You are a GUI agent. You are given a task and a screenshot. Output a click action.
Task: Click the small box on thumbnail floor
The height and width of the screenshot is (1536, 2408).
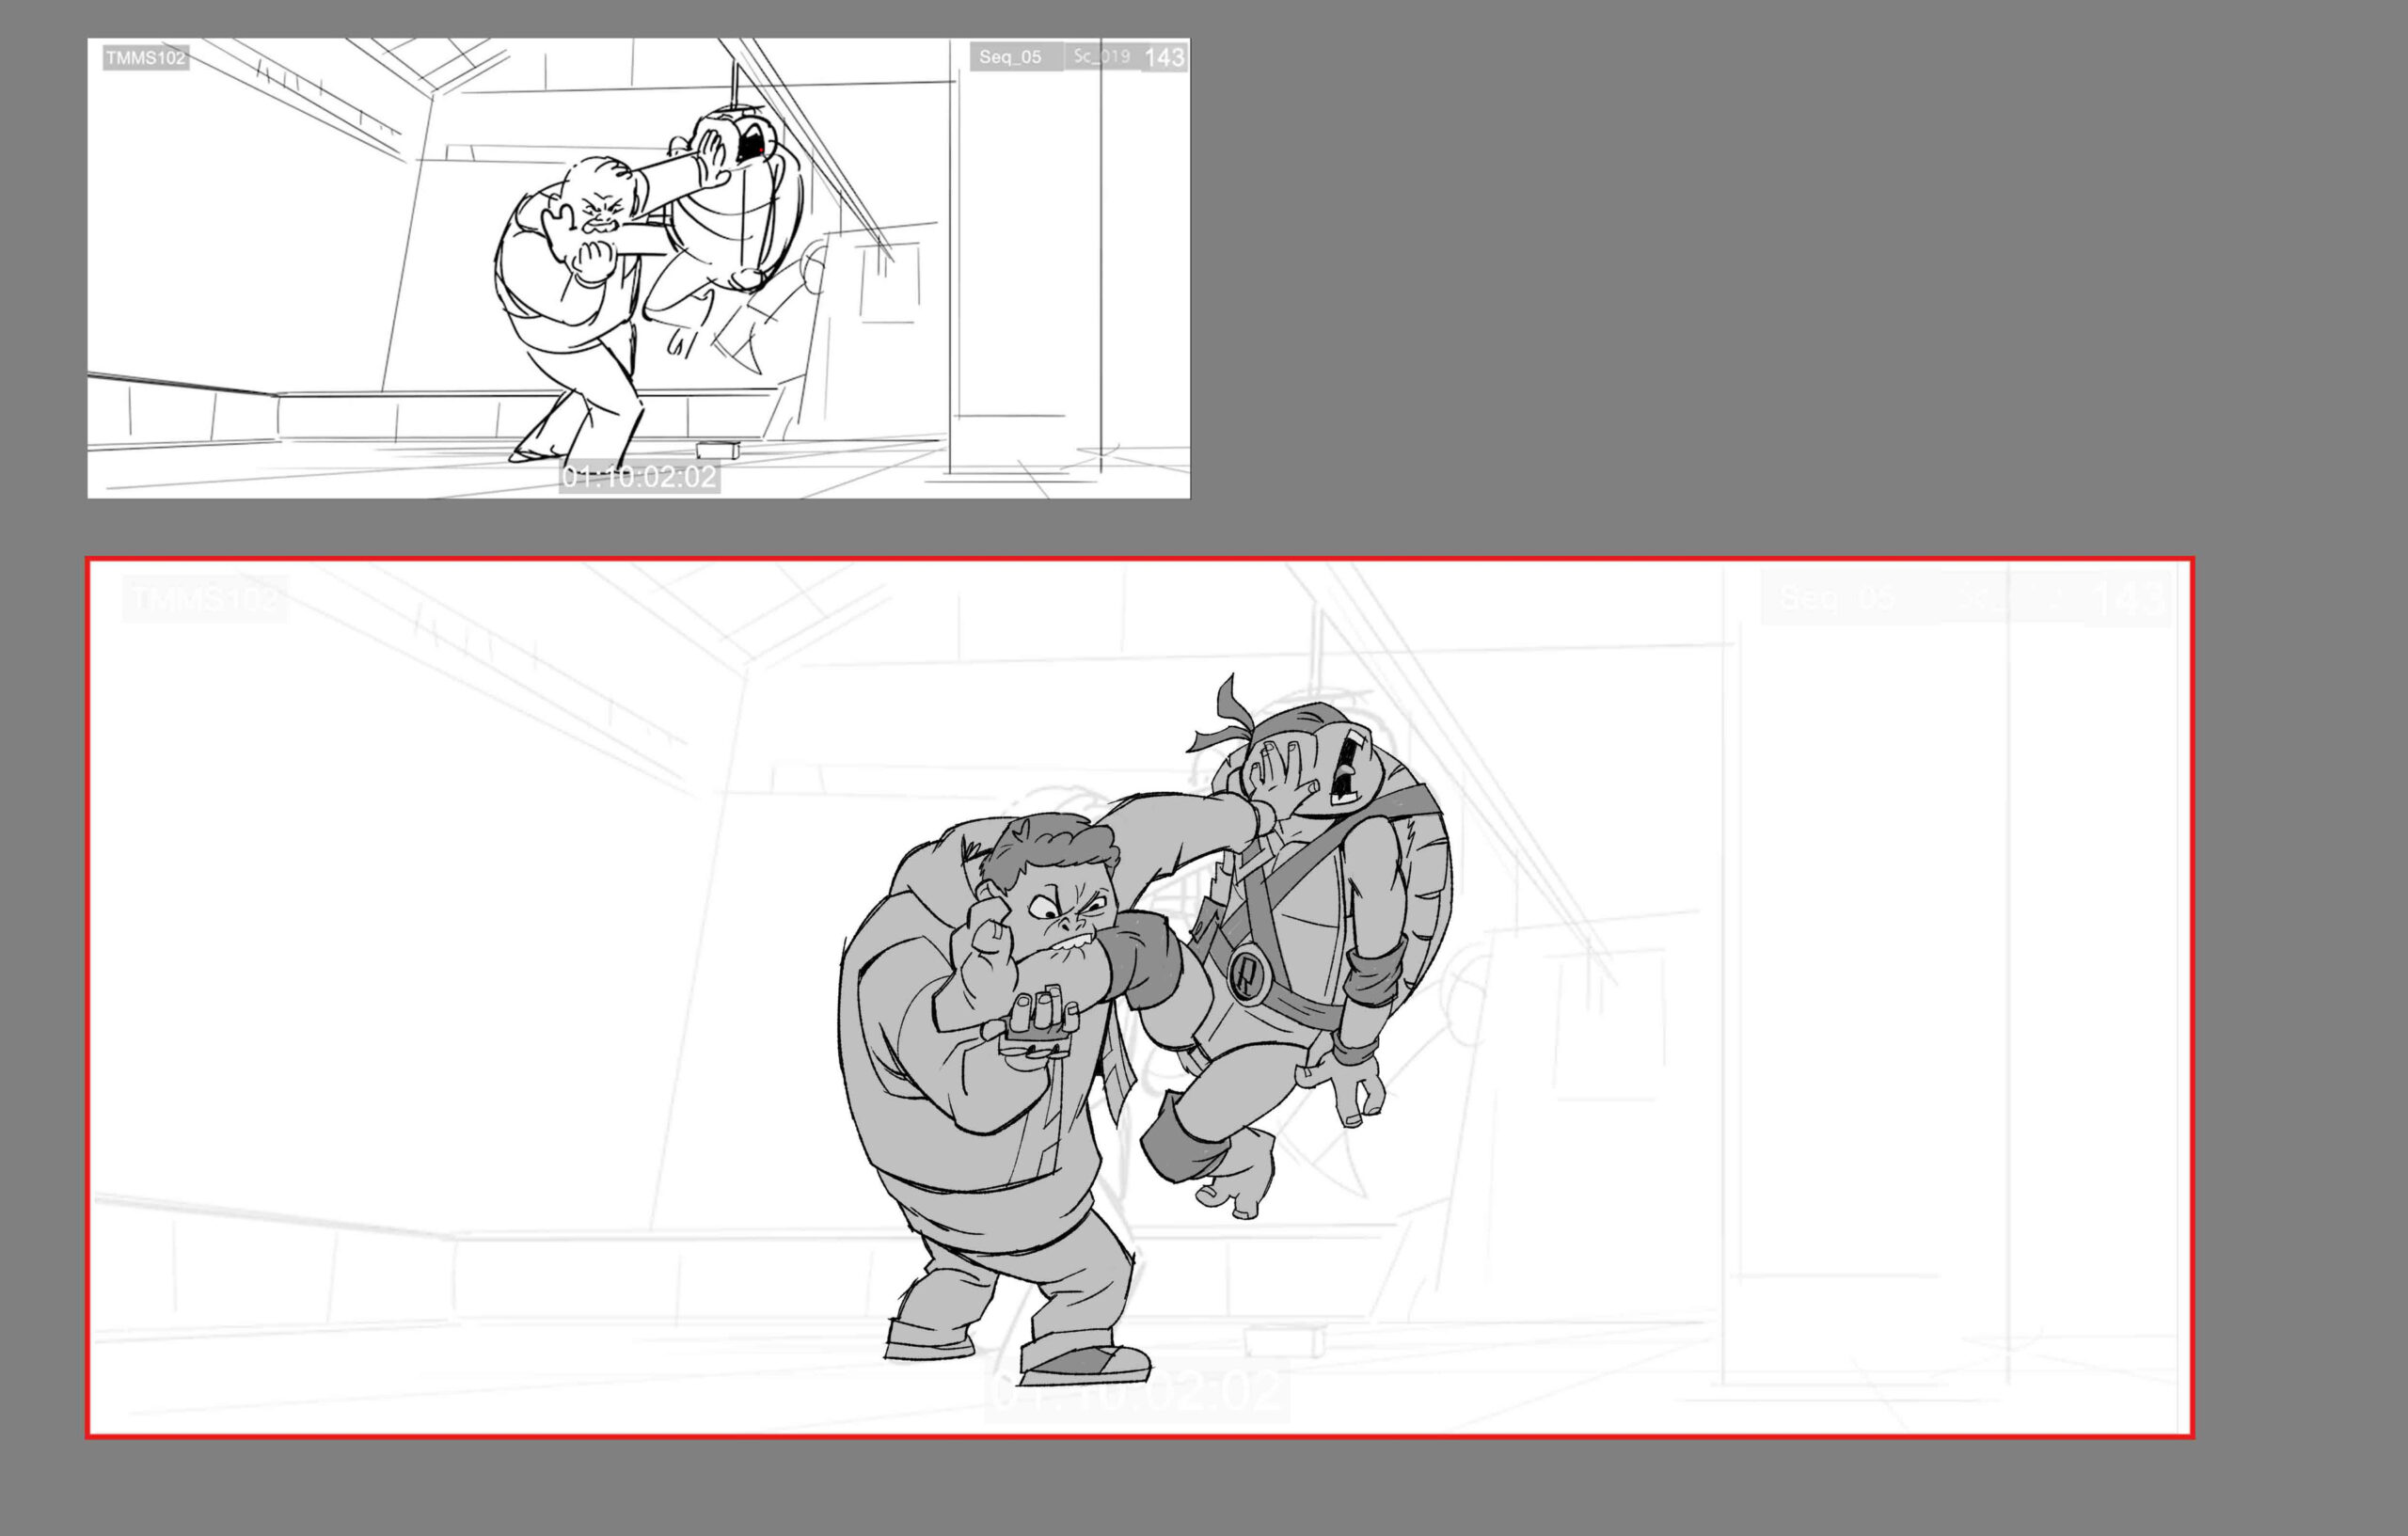click(x=717, y=449)
